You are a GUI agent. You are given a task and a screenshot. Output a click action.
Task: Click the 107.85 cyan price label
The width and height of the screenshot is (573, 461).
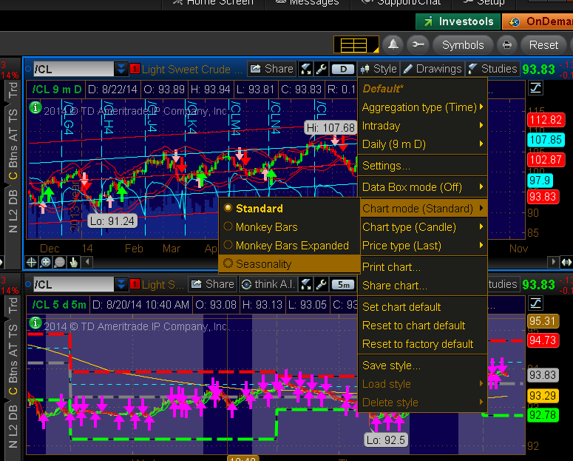[546, 140]
